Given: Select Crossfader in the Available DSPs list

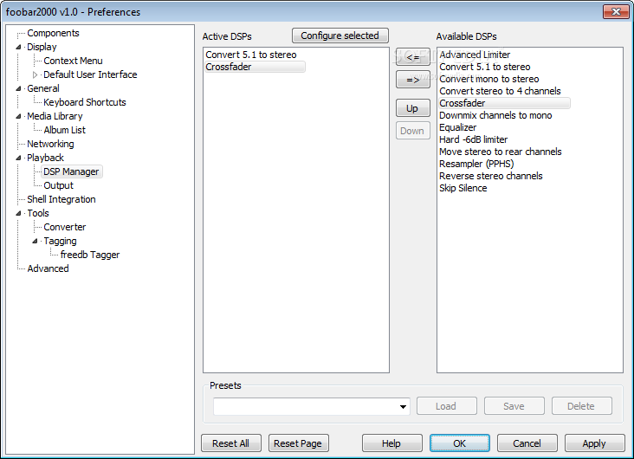Looking at the screenshot, I should (504, 103).
